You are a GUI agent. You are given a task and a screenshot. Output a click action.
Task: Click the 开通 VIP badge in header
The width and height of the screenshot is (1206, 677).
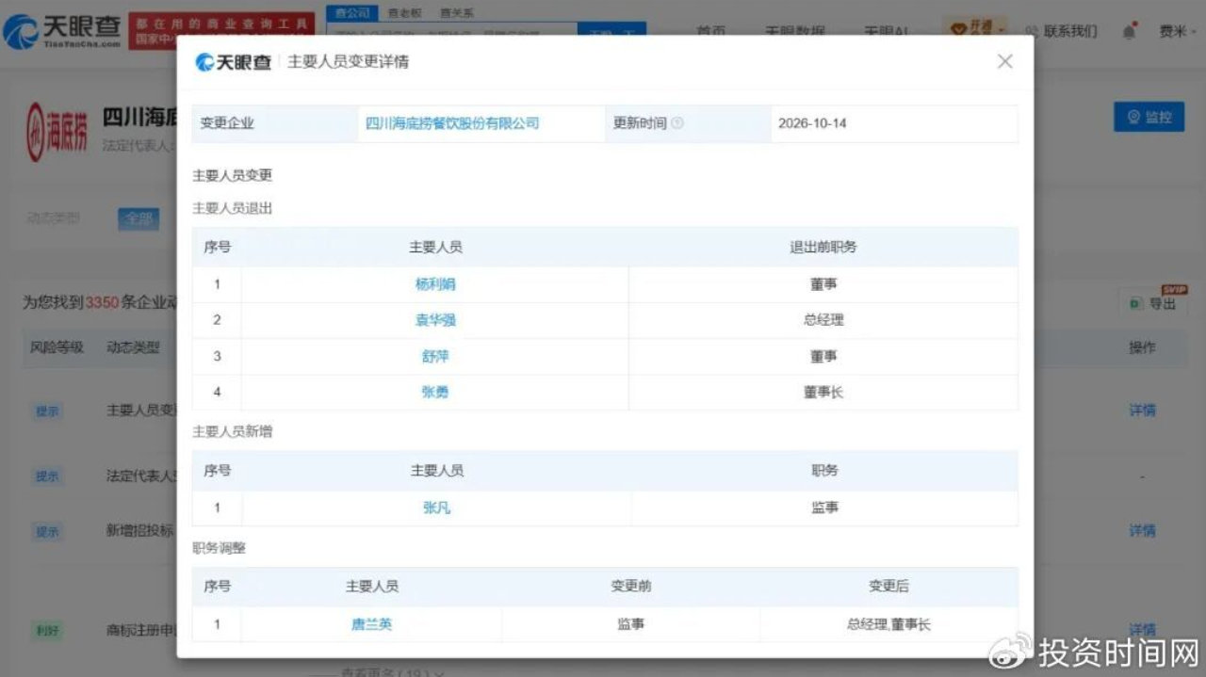(x=977, y=28)
